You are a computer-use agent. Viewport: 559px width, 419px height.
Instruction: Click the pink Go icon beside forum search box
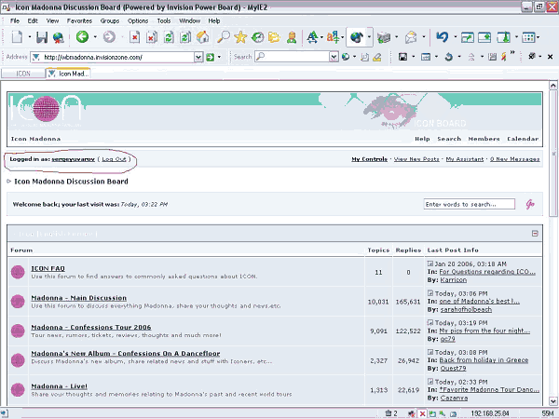click(x=530, y=204)
